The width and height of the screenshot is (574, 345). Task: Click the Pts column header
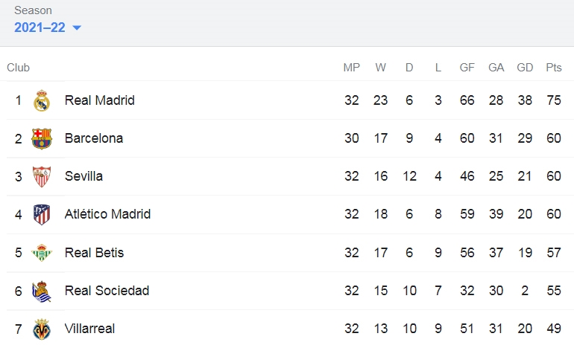tap(553, 68)
